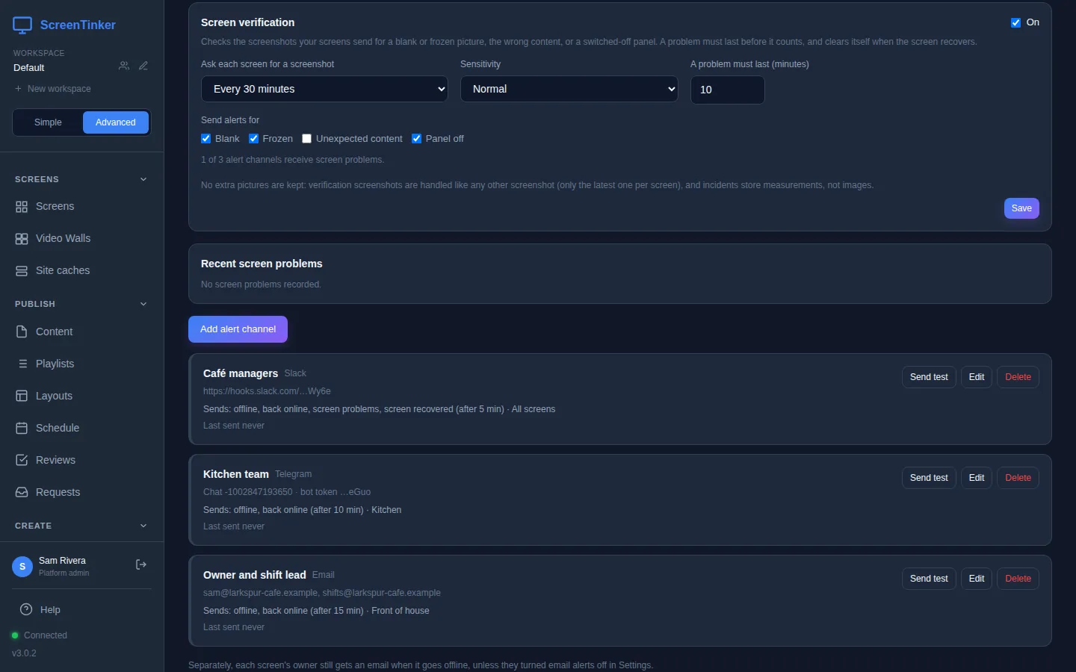
Task: Click the v3.0.2 version label
Action: pos(24,653)
